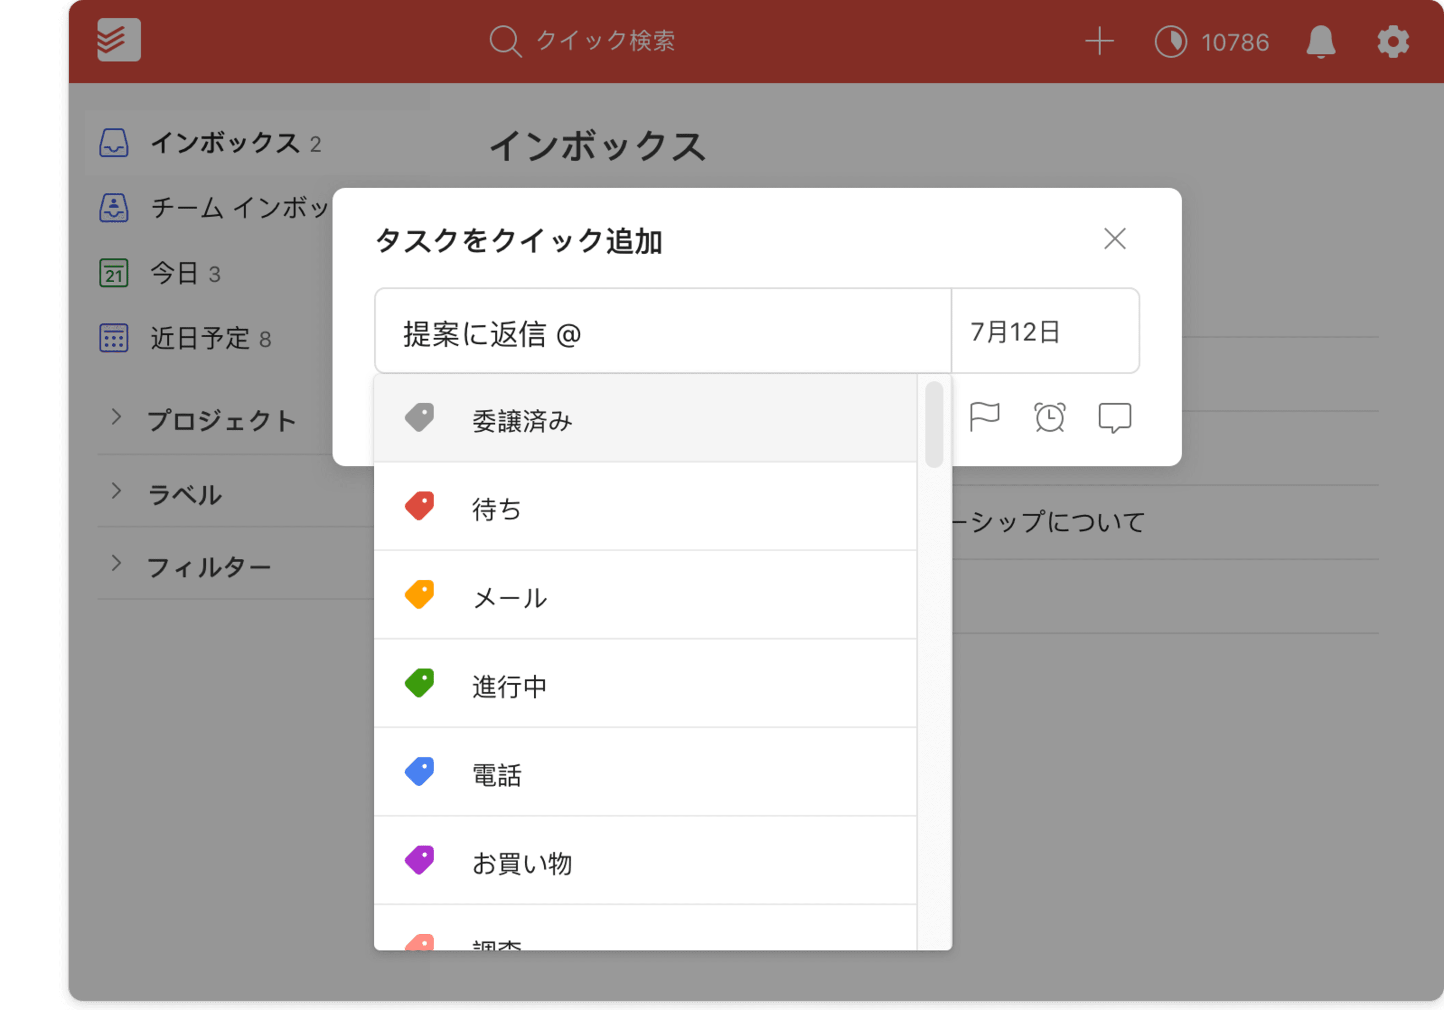Select the 進行中 label suggestion

tap(646, 684)
